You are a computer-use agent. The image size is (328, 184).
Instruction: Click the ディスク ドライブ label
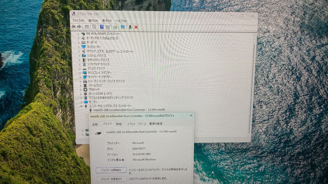click(96, 68)
